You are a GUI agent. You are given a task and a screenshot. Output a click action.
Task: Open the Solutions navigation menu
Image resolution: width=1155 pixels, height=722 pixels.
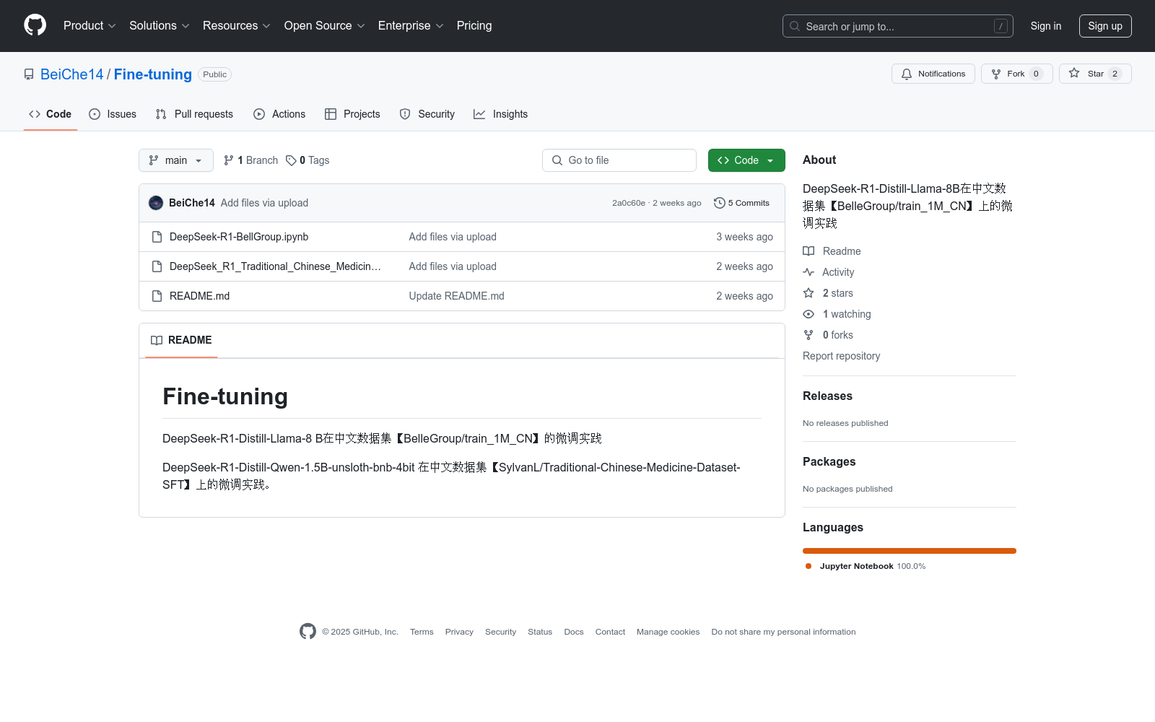pyautogui.click(x=159, y=26)
